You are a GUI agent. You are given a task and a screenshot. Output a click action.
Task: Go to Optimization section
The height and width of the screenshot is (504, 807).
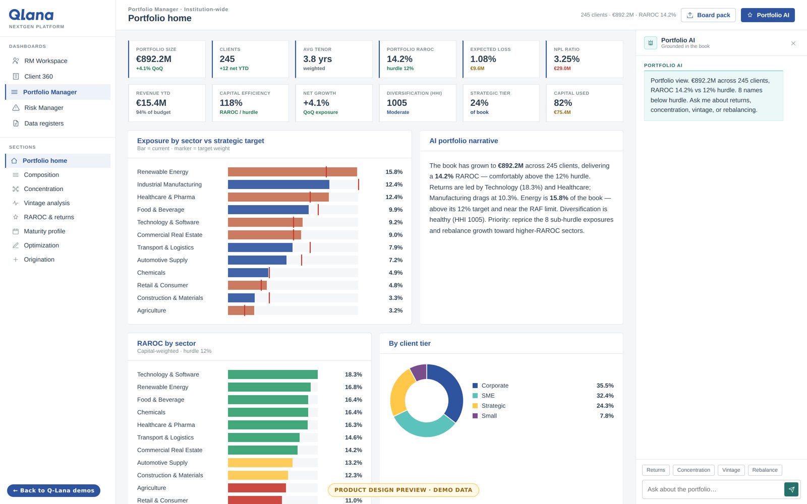[57, 245]
